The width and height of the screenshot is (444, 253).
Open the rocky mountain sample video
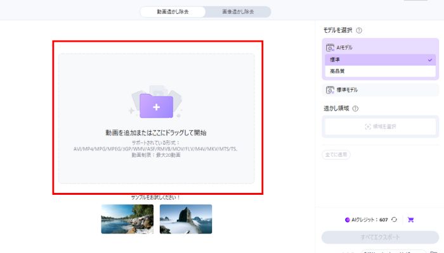click(x=186, y=219)
